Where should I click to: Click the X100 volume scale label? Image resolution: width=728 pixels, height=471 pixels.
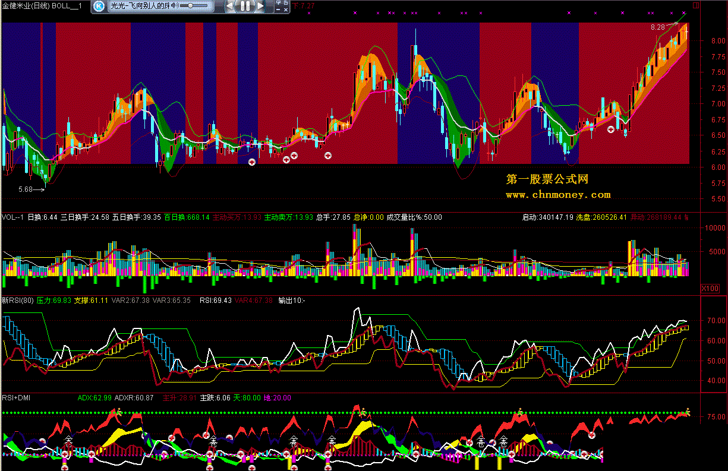pos(709,288)
